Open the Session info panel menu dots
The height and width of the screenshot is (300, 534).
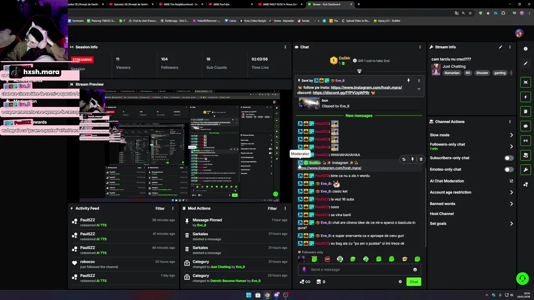coord(285,47)
